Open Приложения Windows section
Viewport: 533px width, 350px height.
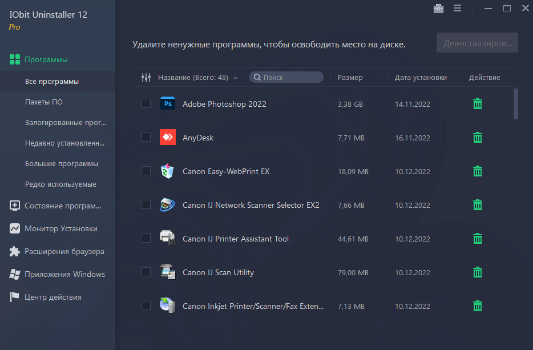(64, 274)
